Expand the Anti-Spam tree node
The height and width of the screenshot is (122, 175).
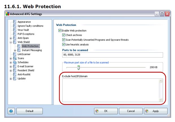tap(11, 38)
